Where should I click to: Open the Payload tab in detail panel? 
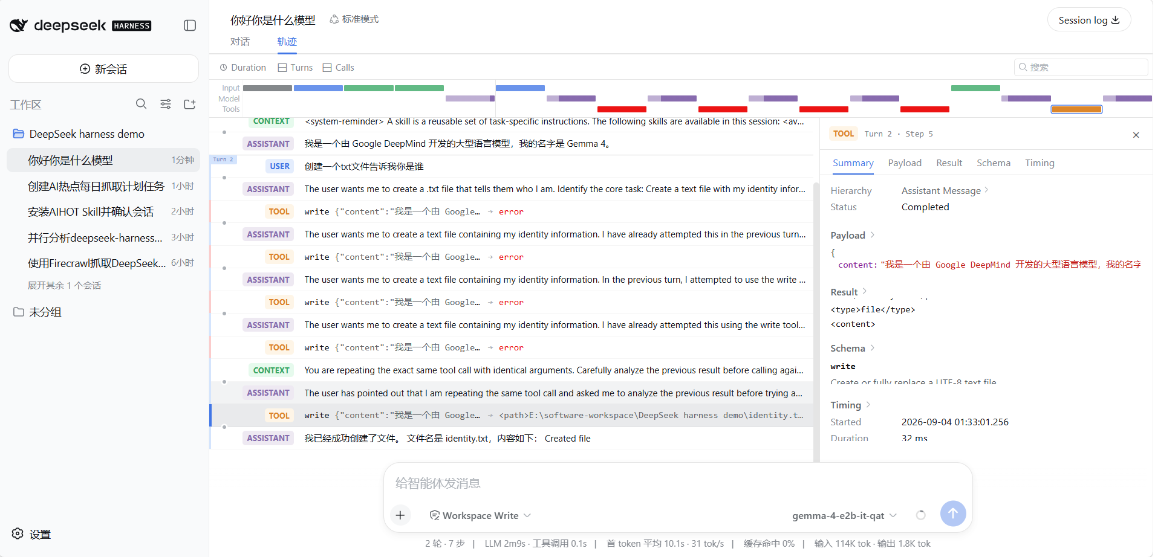click(x=905, y=163)
